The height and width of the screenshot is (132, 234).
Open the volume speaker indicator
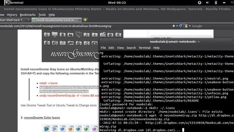pos(207,3)
